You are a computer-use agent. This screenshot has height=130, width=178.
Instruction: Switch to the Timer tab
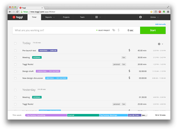pyautogui.click(x=34, y=17)
